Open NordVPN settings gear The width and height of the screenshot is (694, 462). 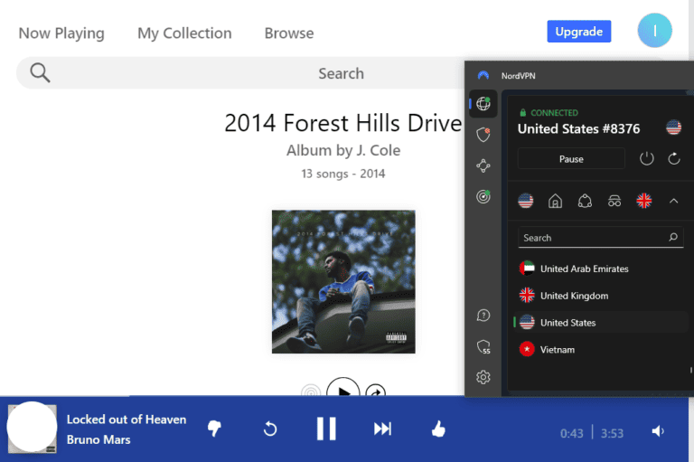483,377
